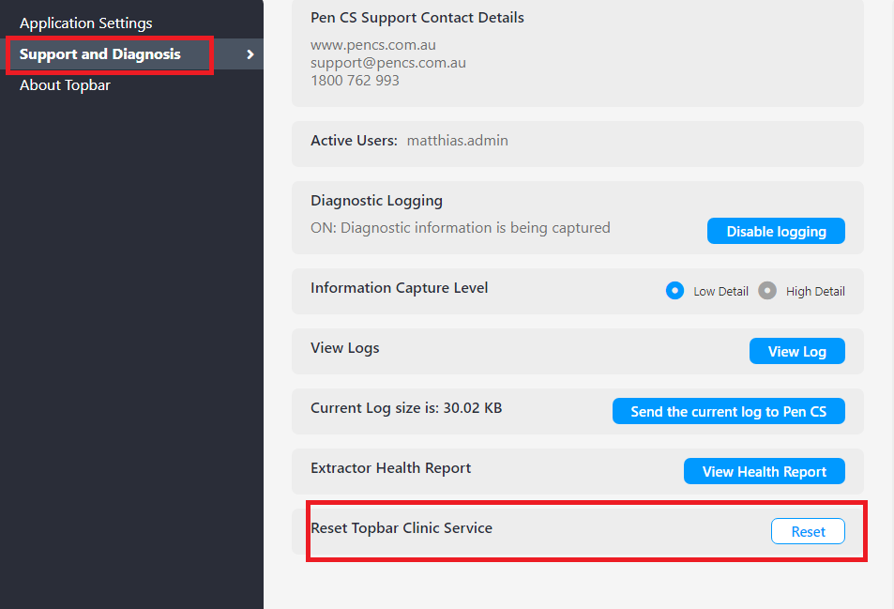
Task: Click Disable logging button
Action: click(x=776, y=231)
